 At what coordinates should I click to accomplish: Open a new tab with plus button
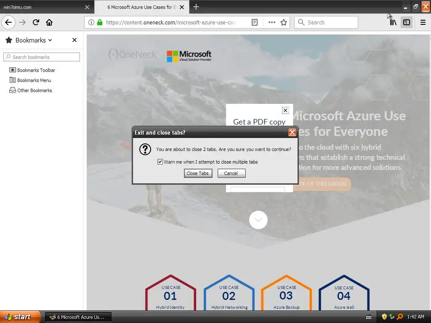196,7
